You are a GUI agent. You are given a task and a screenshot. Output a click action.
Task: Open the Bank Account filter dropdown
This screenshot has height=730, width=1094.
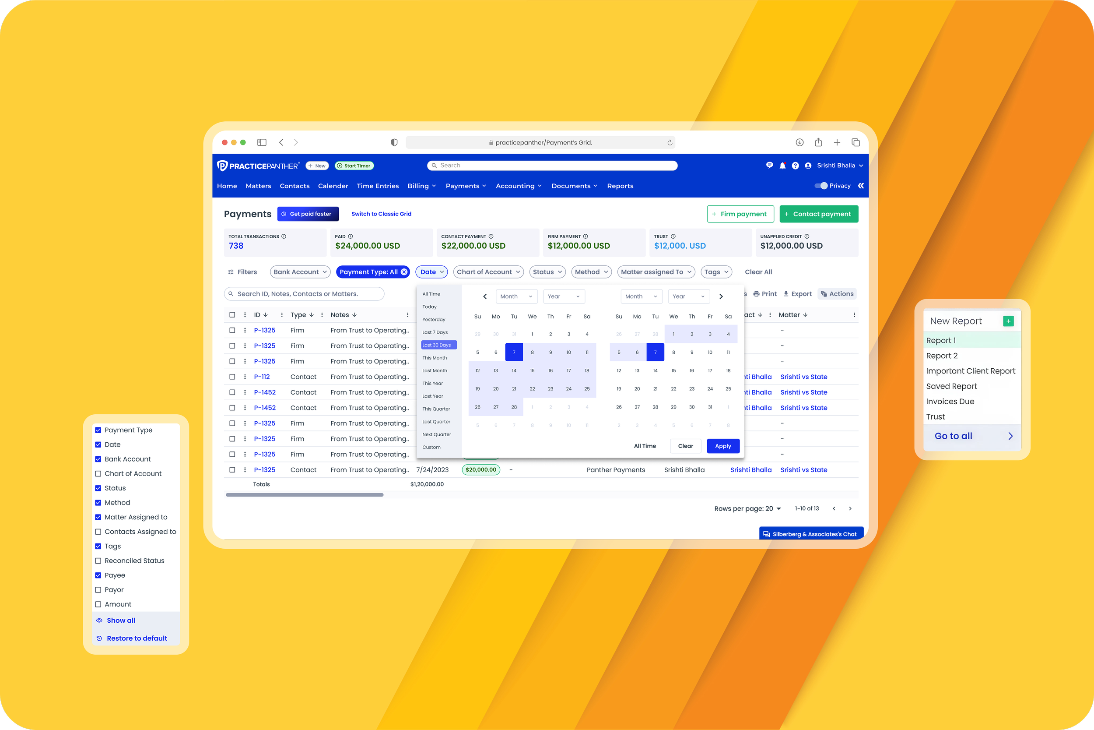pyautogui.click(x=300, y=272)
